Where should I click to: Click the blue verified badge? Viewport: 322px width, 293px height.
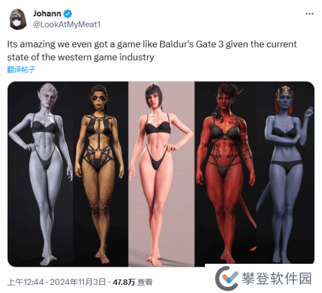coord(68,14)
